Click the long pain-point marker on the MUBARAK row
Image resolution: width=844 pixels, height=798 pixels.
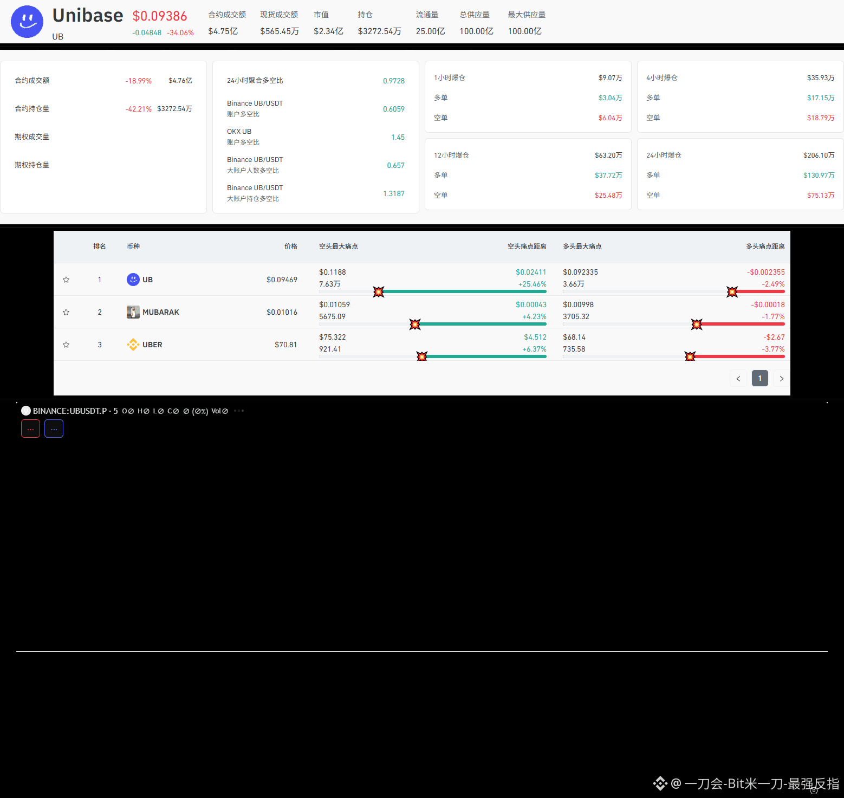click(697, 325)
